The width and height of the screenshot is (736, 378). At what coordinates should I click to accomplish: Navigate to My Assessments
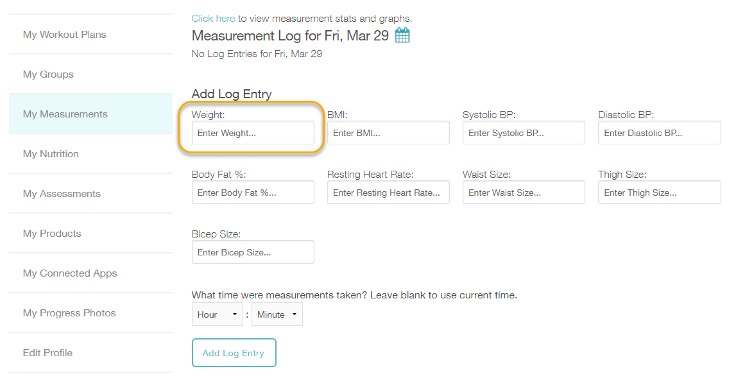[62, 194]
